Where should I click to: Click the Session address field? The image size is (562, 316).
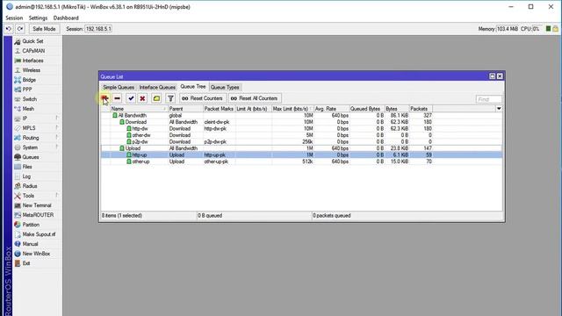point(98,29)
